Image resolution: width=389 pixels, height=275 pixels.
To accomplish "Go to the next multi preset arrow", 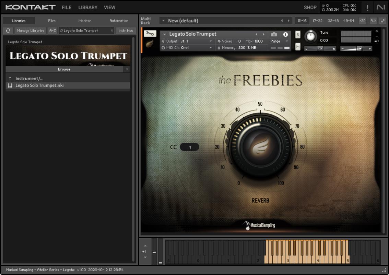I will click(288, 21).
